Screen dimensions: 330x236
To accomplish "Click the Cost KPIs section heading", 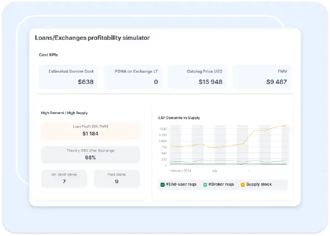I will (48, 55).
